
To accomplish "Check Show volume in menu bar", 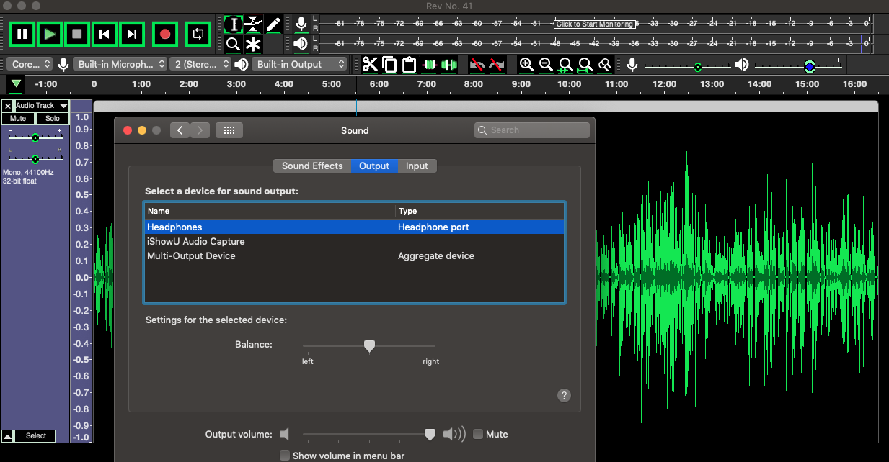I will click(285, 456).
